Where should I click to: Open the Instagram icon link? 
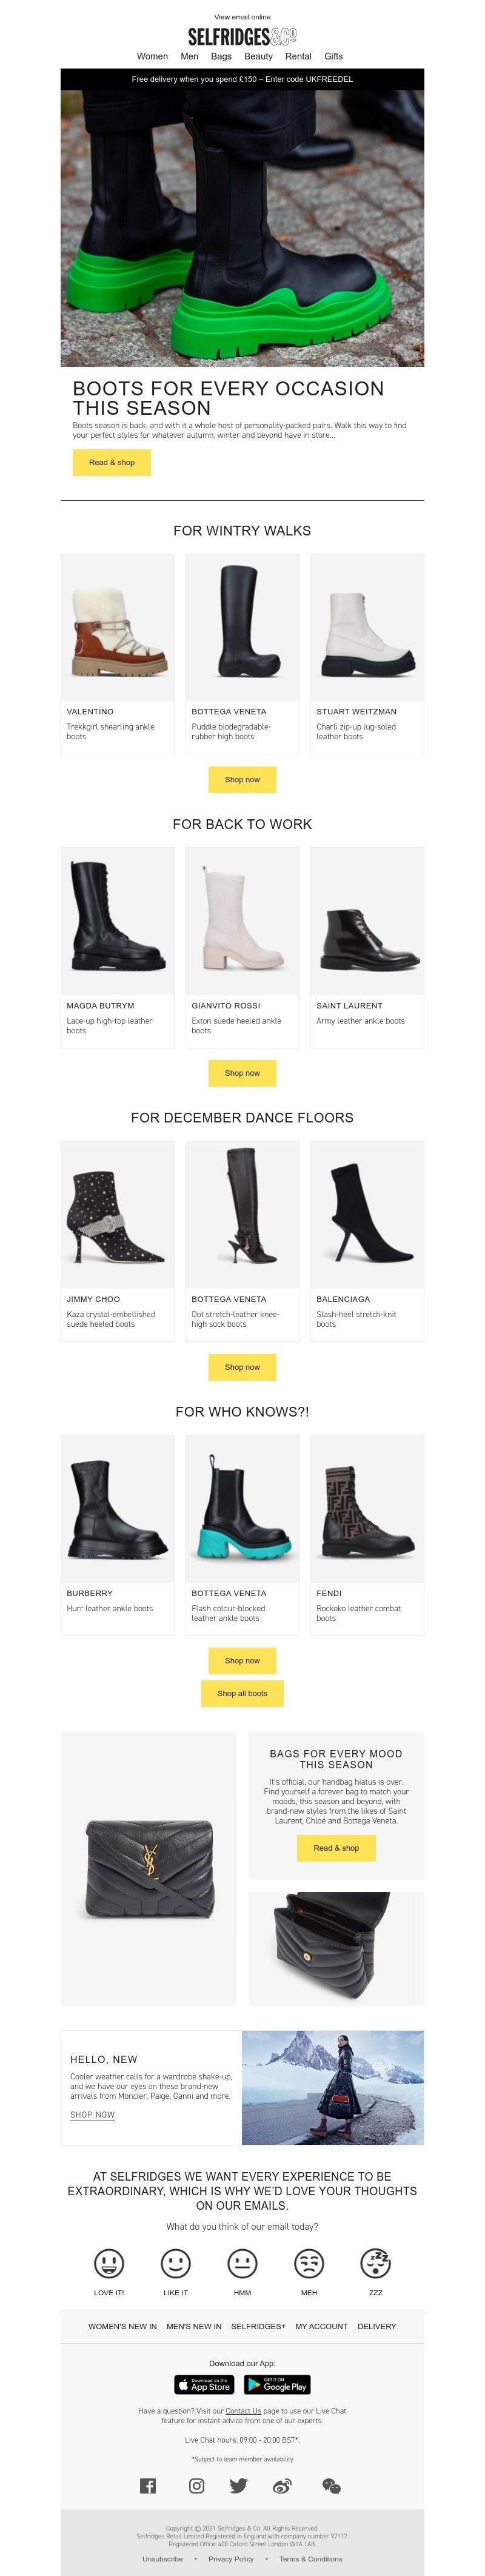click(x=197, y=2485)
